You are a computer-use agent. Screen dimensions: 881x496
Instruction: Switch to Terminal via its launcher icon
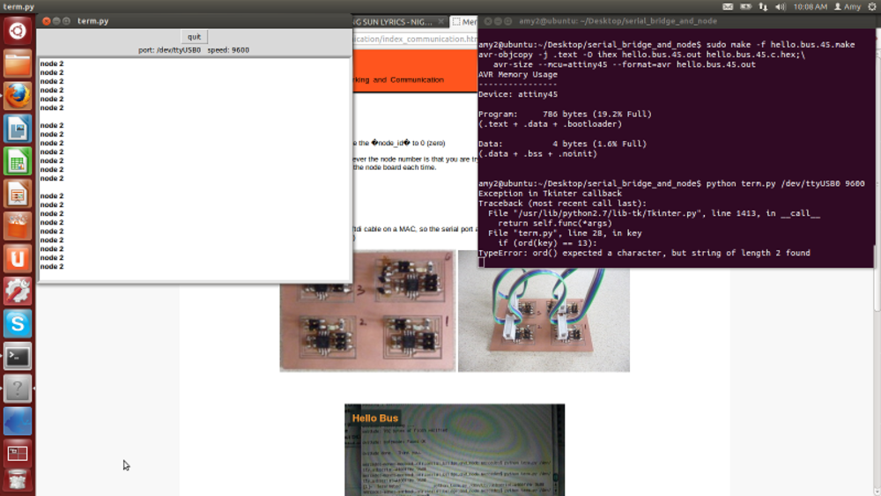coord(18,357)
